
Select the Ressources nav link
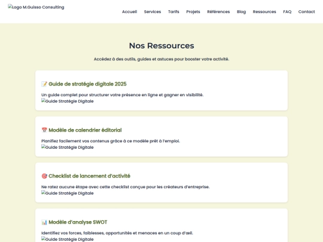click(264, 12)
